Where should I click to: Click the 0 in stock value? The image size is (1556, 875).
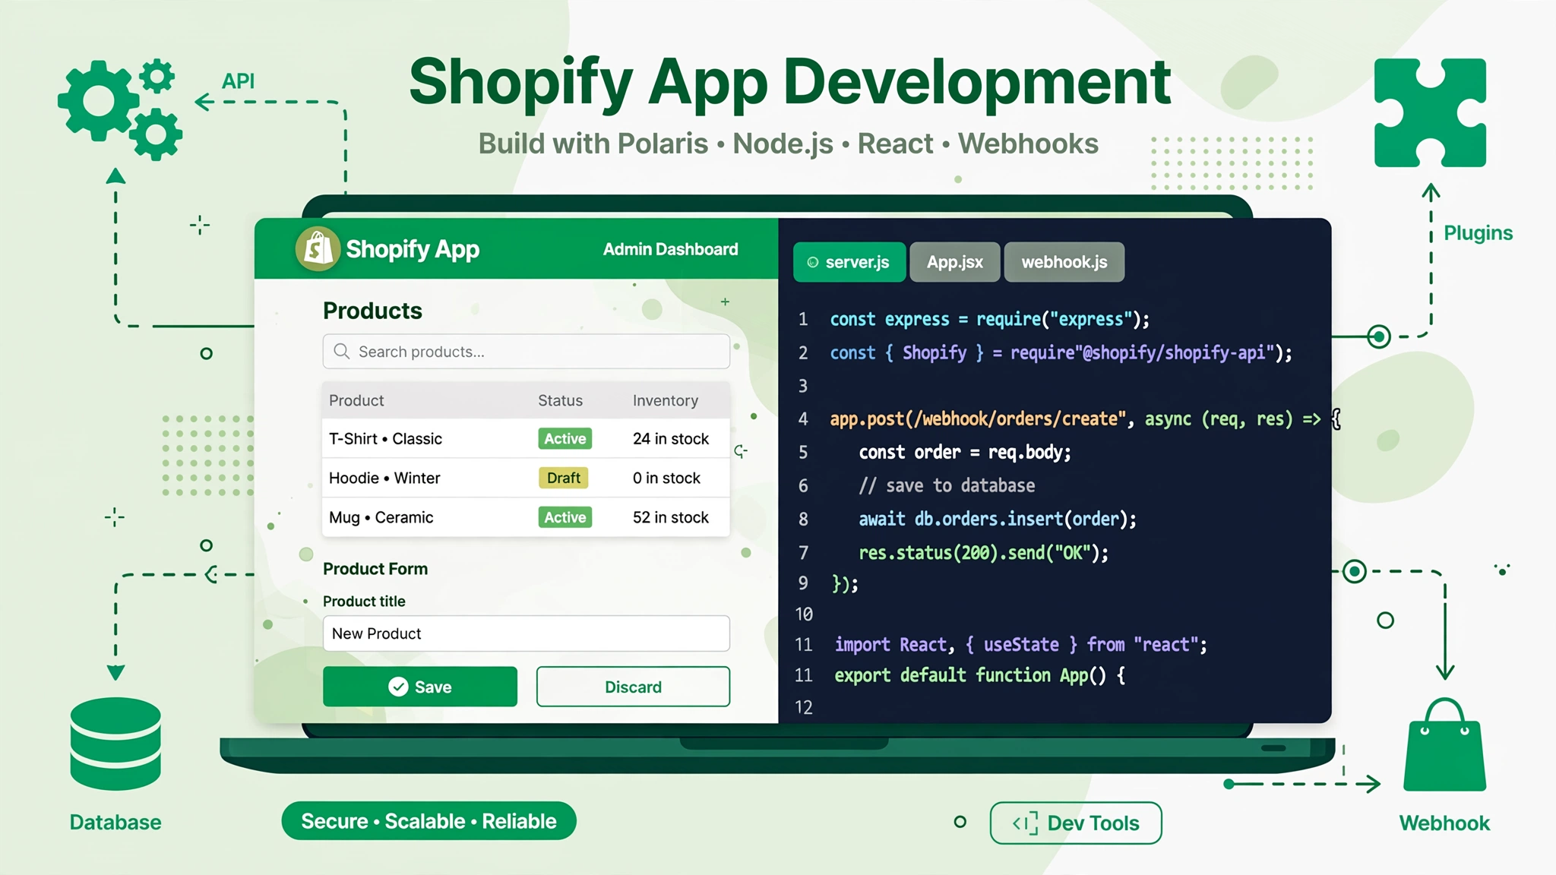pos(666,479)
